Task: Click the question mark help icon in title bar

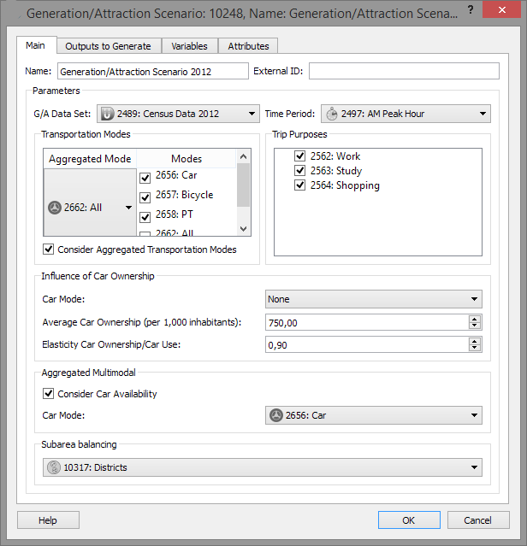Action: (471, 9)
